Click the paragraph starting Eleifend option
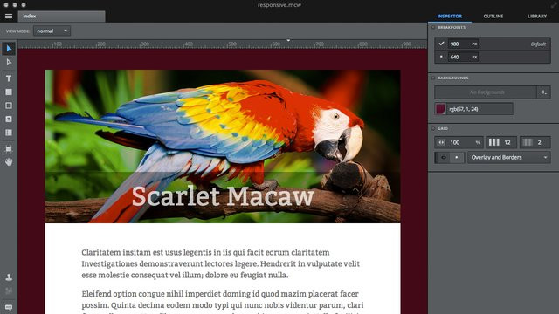The image size is (559, 314). click(223, 302)
